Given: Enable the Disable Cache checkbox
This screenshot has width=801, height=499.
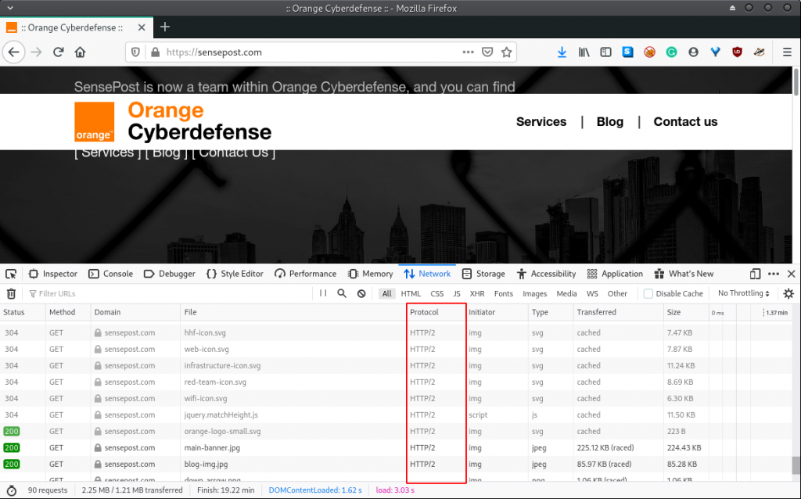Looking at the screenshot, I should point(648,294).
